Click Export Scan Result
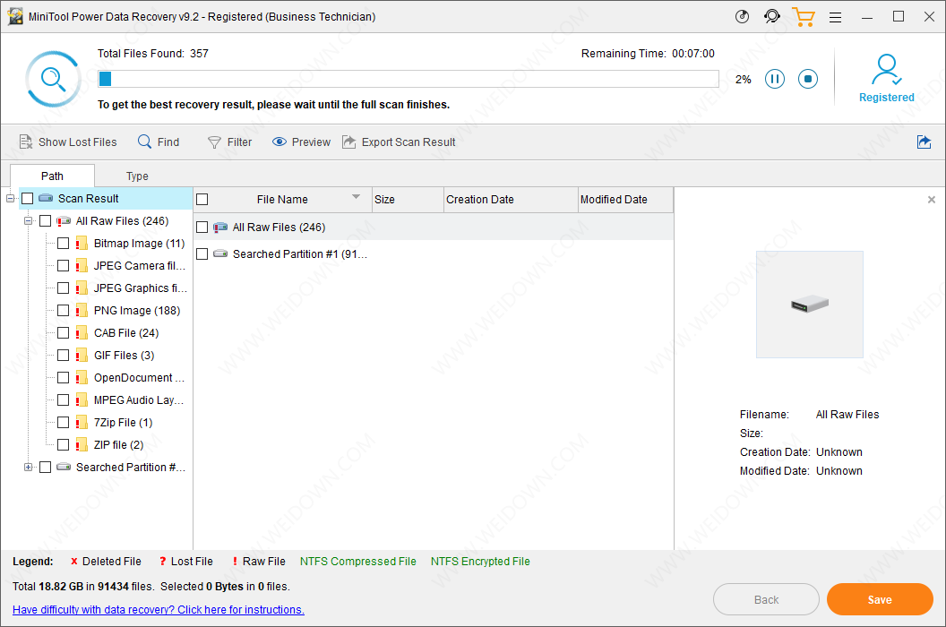 coord(399,142)
